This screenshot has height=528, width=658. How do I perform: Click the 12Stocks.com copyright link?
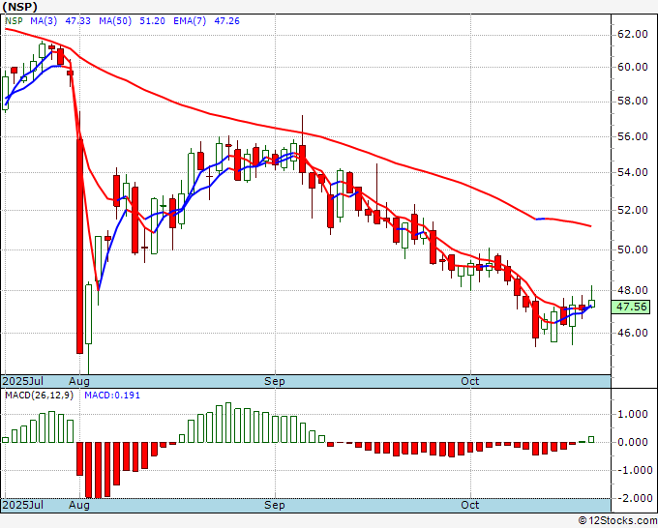click(x=617, y=521)
